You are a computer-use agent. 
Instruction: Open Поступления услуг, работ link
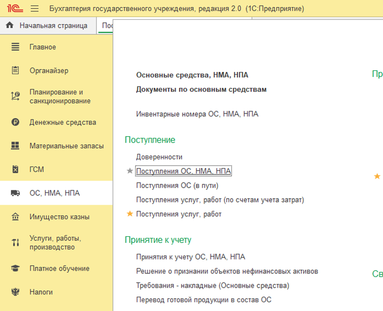point(179,214)
